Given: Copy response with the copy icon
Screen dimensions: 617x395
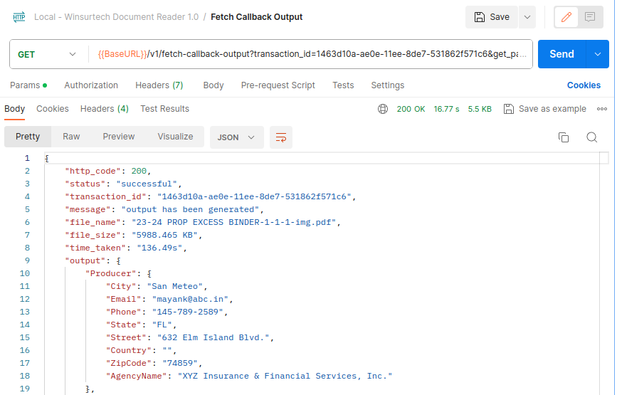Looking at the screenshot, I should click(564, 137).
